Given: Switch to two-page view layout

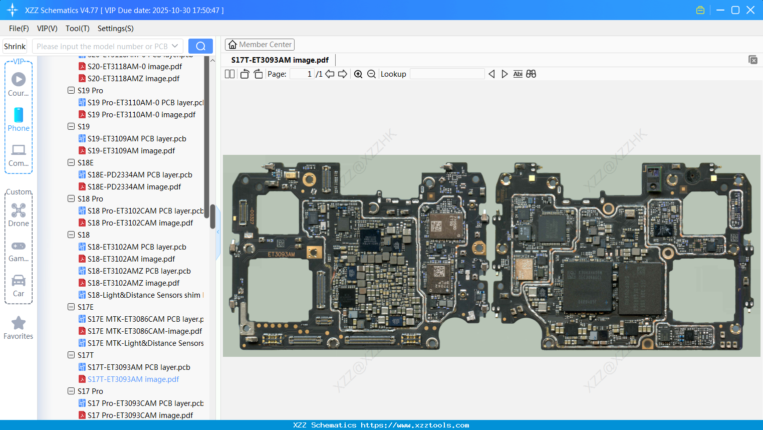Looking at the screenshot, I should point(229,74).
